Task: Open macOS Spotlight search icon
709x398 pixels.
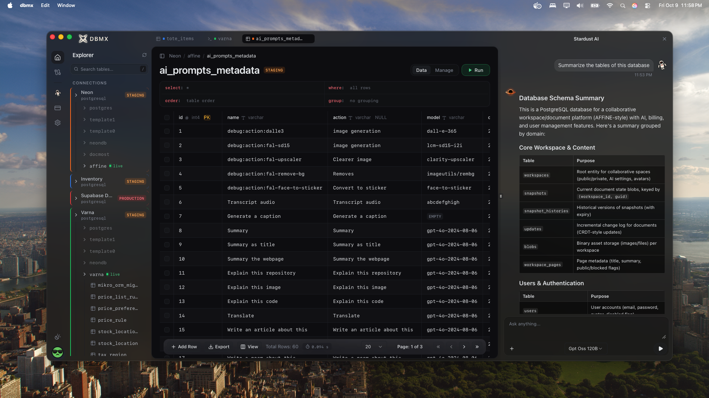Action: point(623,6)
